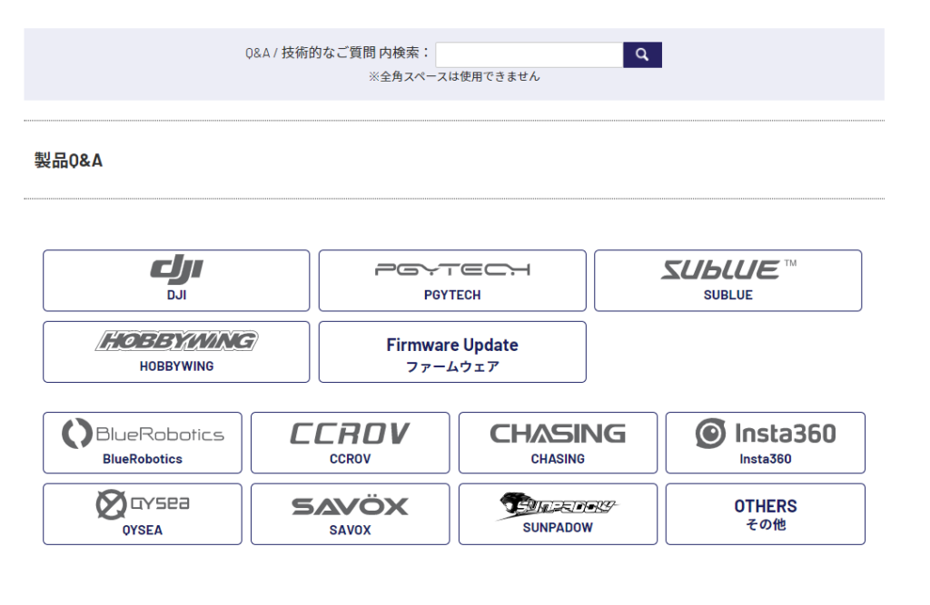The height and width of the screenshot is (605, 930).
Task: Click the Insta360 camera logo
Action: click(765, 434)
